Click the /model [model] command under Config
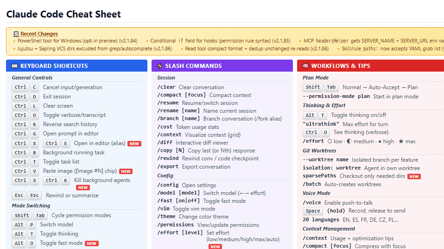 tap(178, 193)
